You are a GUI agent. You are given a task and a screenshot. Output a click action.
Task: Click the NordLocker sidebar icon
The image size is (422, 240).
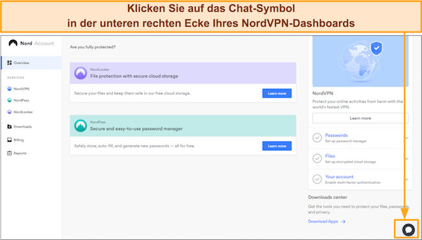(10, 112)
